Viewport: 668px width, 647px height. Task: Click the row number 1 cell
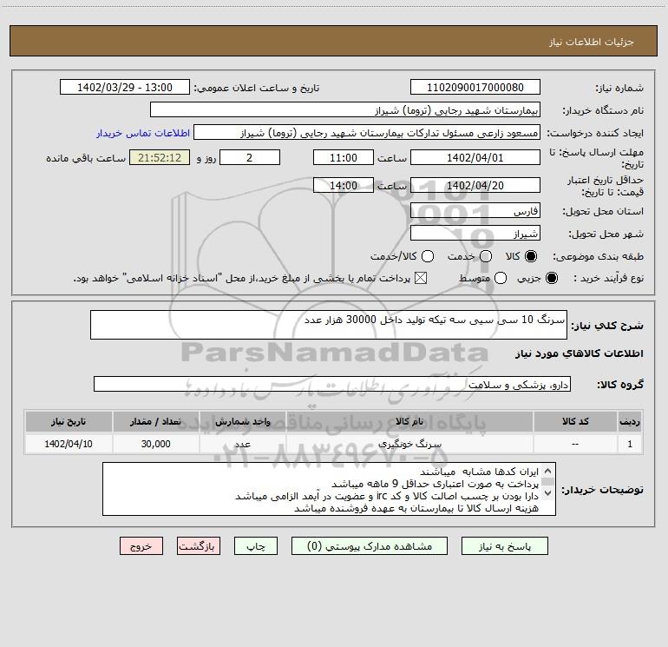pos(630,444)
